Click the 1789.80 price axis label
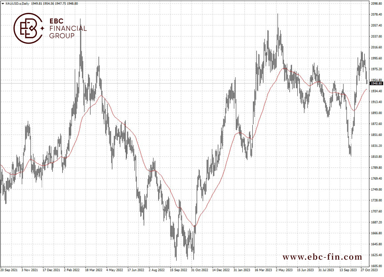This screenshot has width=384, height=277. coord(376,168)
